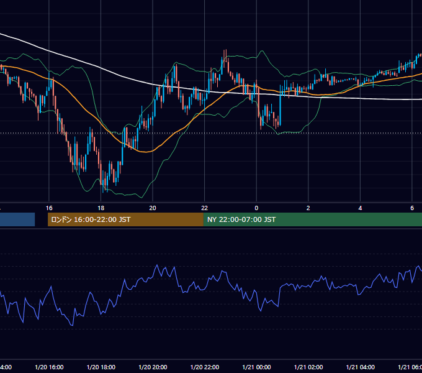Click the '0' midnight label on upper axis
The width and height of the screenshot is (422, 373).
(256, 208)
